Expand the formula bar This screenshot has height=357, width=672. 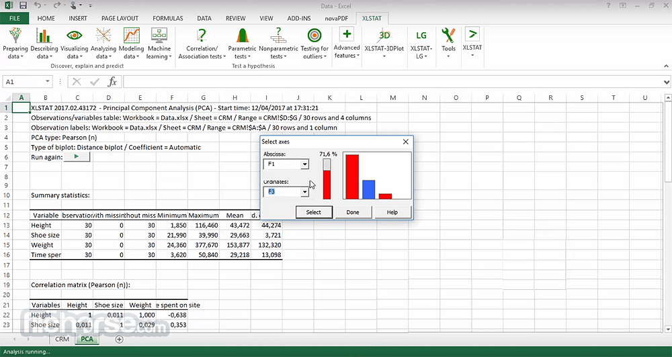point(667,82)
